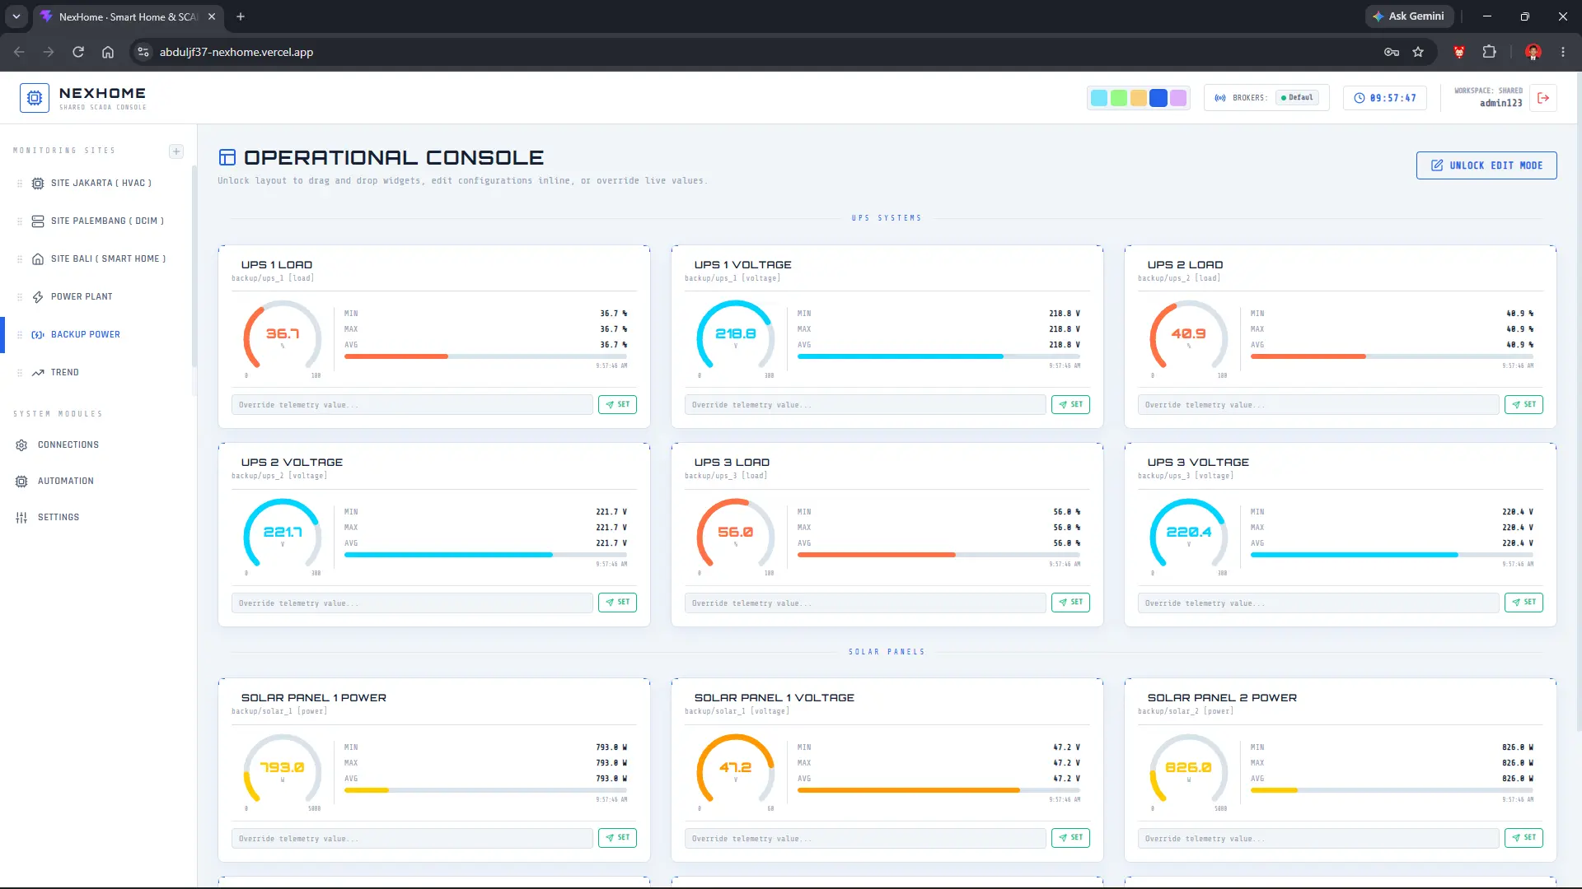
Task: Click the Backup Power battery icon
Action: coord(38,335)
